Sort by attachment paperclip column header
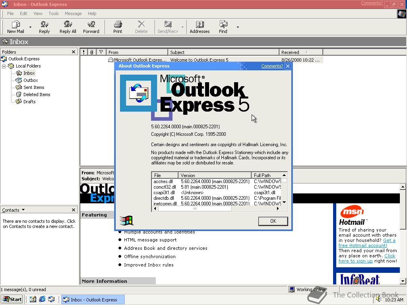Viewport: 407px width, 305px height. click(92, 52)
